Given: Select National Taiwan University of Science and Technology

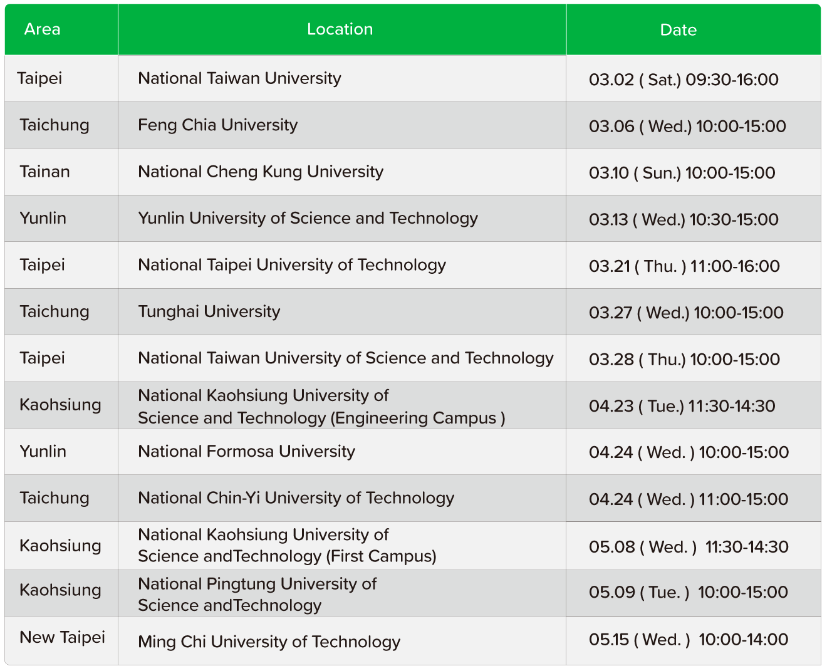Looking at the screenshot, I should pyautogui.click(x=346, y=358).
